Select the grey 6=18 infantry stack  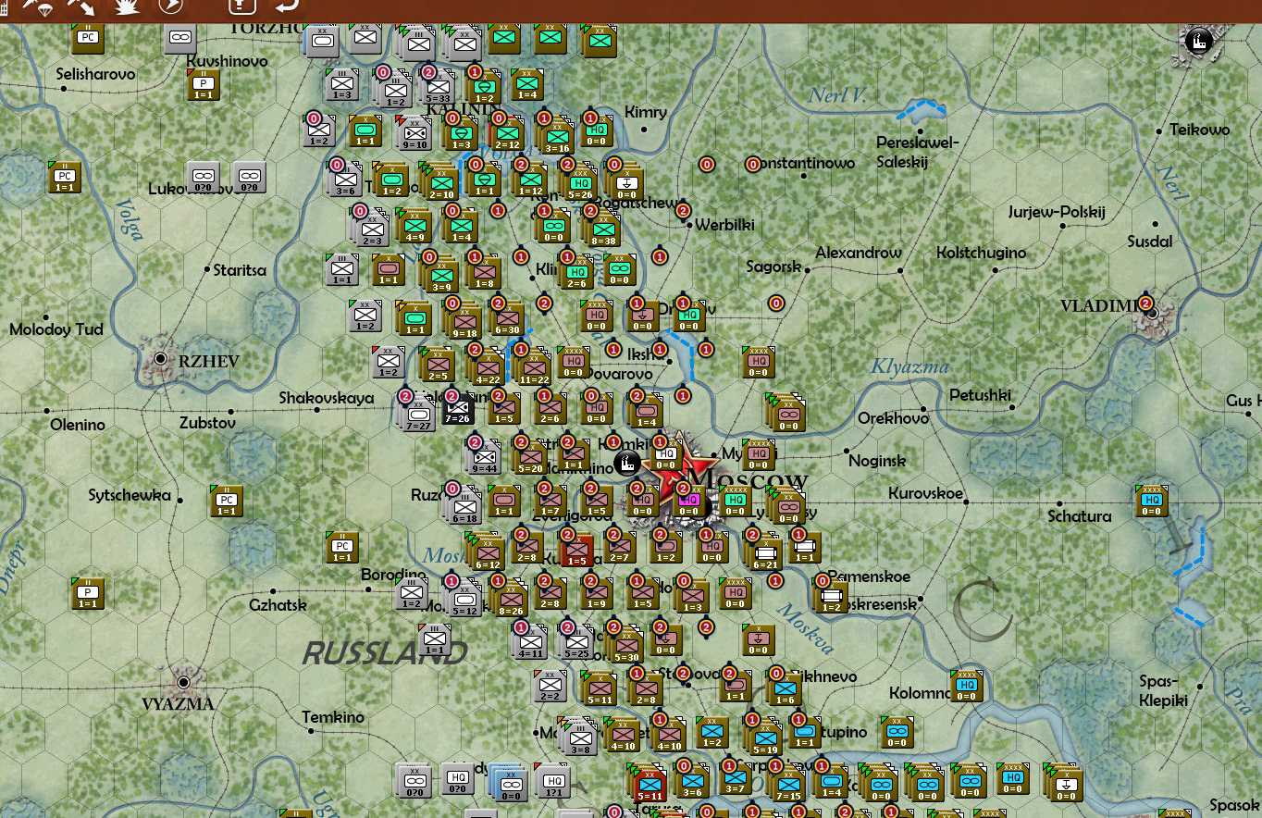[464, 506]
